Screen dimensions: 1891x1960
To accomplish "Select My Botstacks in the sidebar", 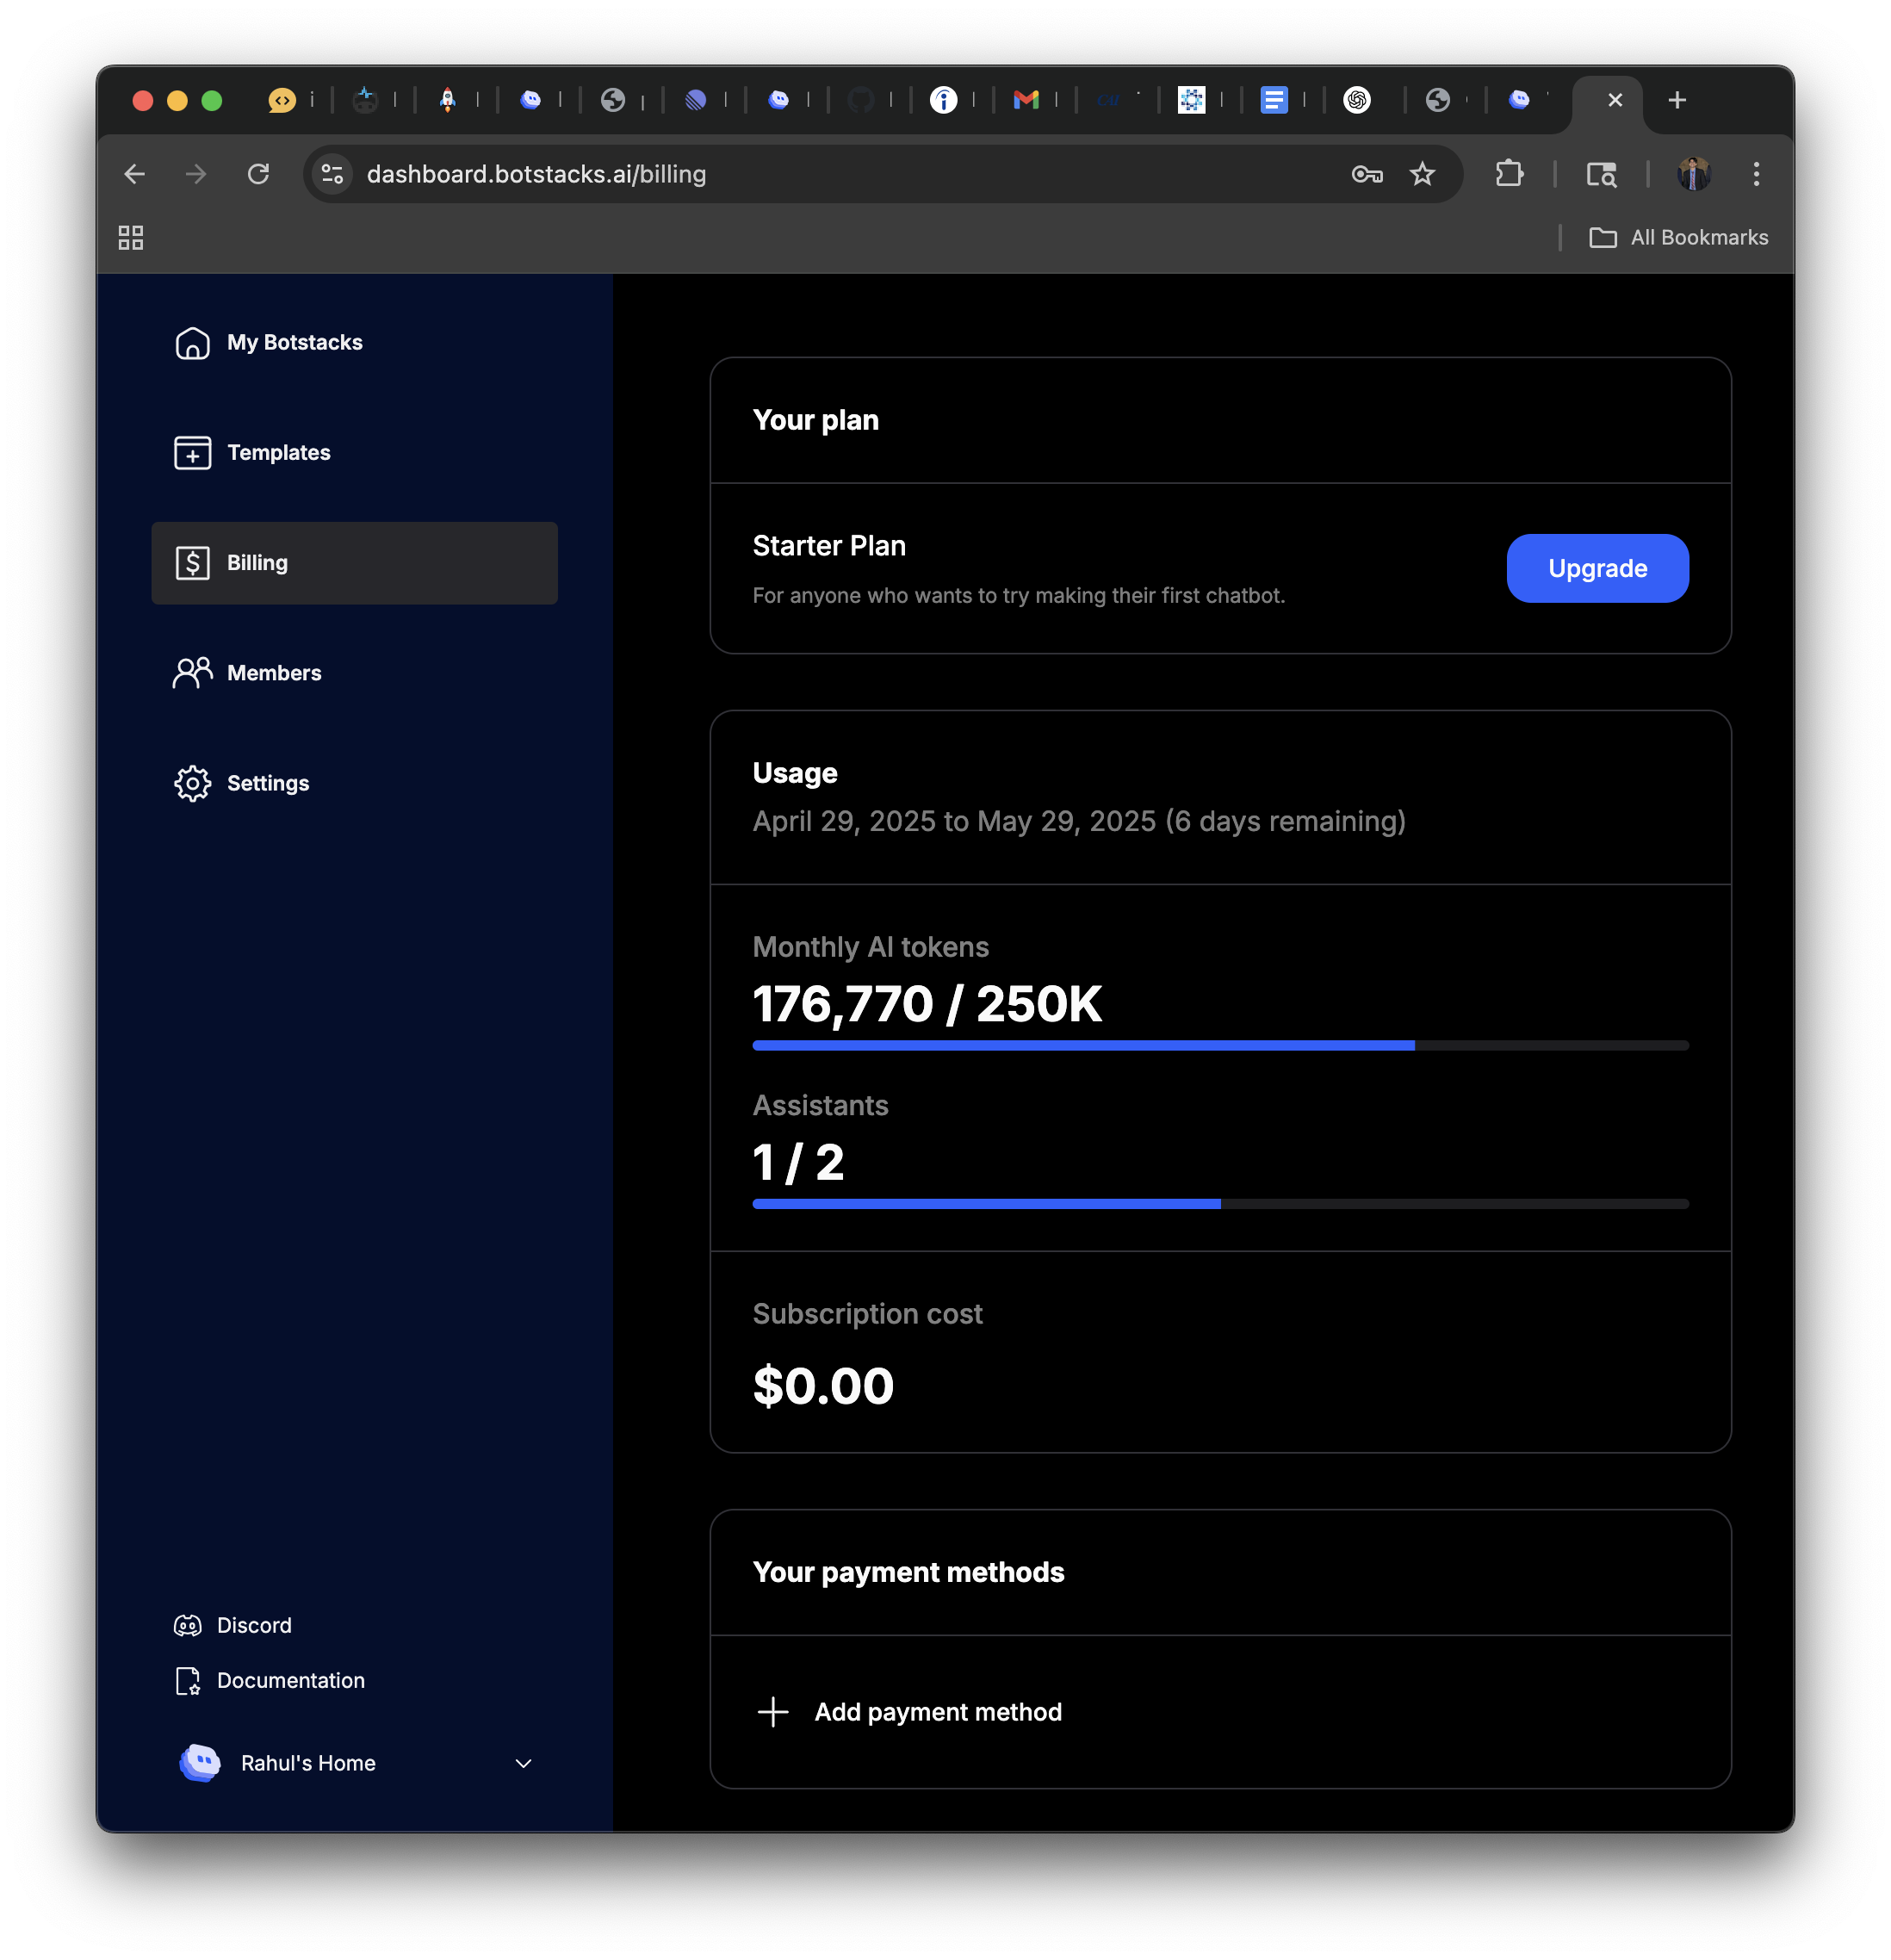I will (295, 342).
